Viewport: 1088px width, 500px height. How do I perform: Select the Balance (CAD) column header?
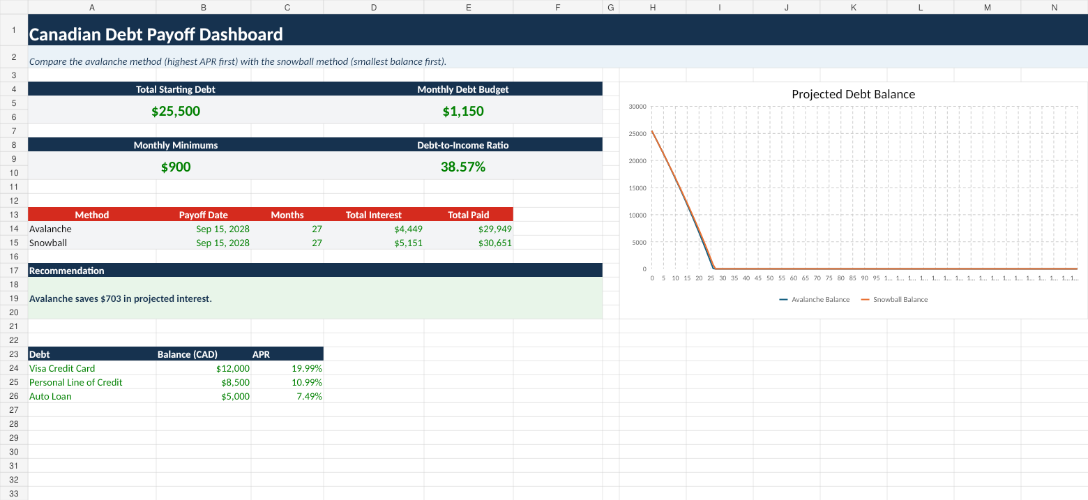[204, 354]
